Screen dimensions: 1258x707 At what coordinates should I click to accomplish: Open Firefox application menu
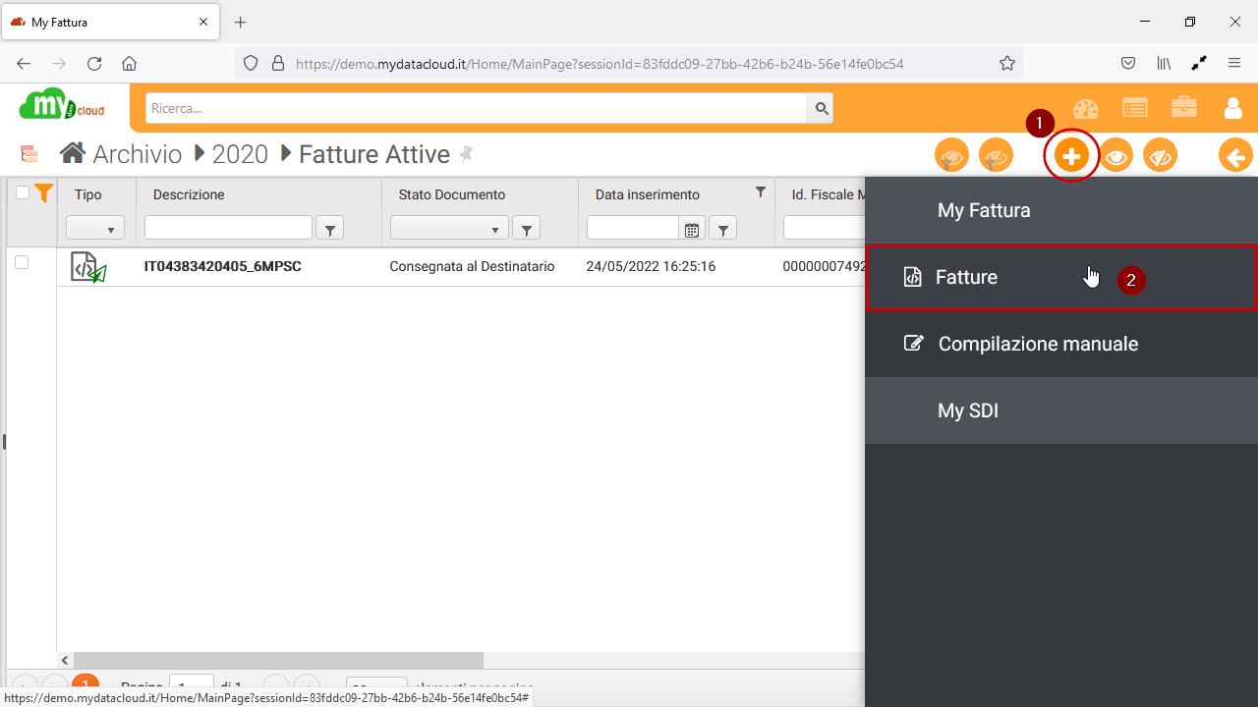pyautogui.click(x=1234, y=64)
